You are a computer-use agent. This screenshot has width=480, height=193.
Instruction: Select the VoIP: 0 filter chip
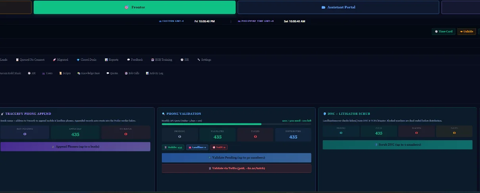pyautogui.click(x=219, y=147)
